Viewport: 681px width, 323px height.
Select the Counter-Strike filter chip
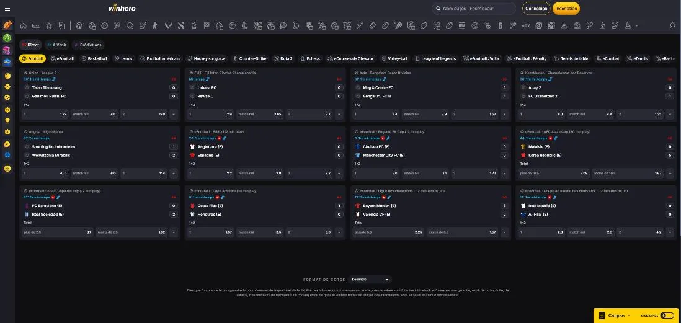(250, 58)
